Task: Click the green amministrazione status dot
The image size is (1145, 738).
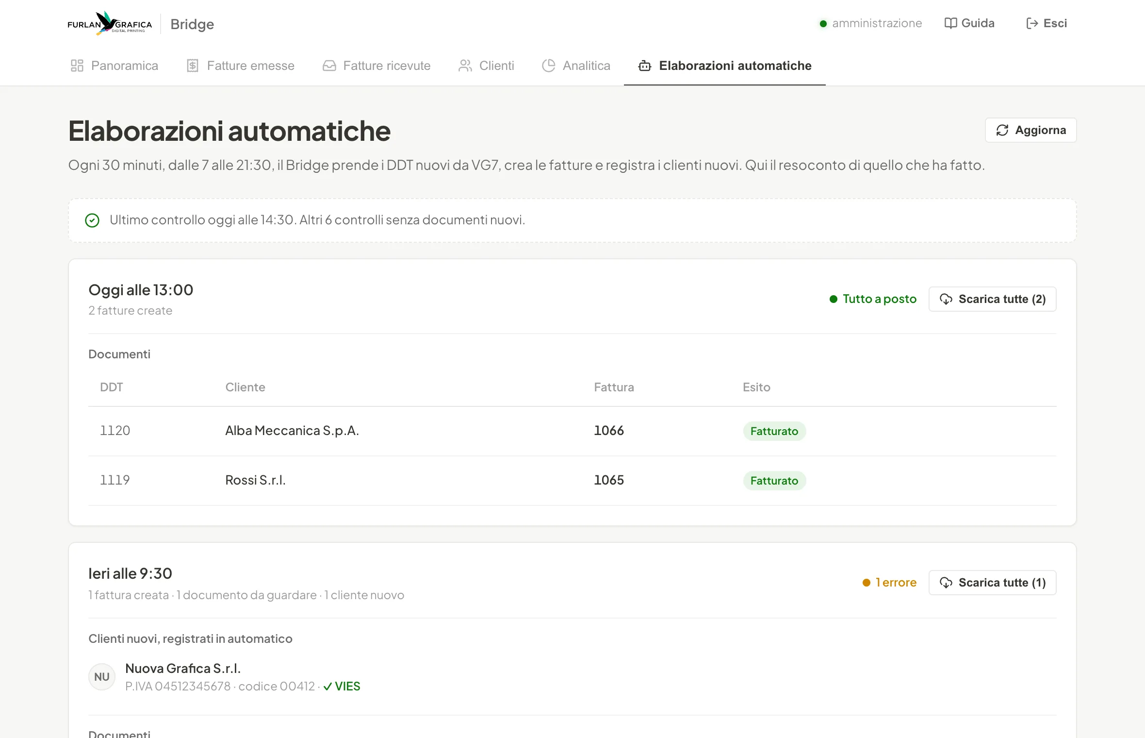Action: (x=823, y=24)
